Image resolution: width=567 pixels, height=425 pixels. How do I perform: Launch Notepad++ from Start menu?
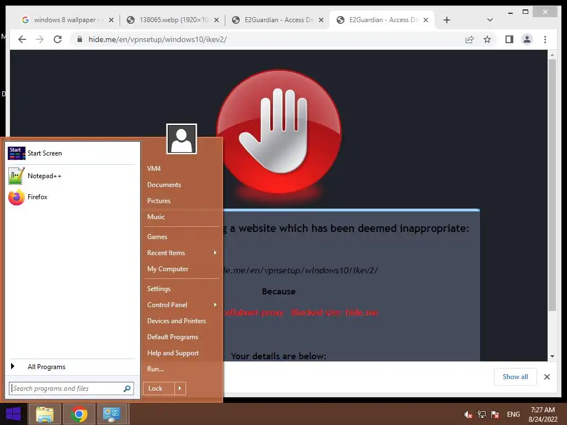[x=71, y=176]
